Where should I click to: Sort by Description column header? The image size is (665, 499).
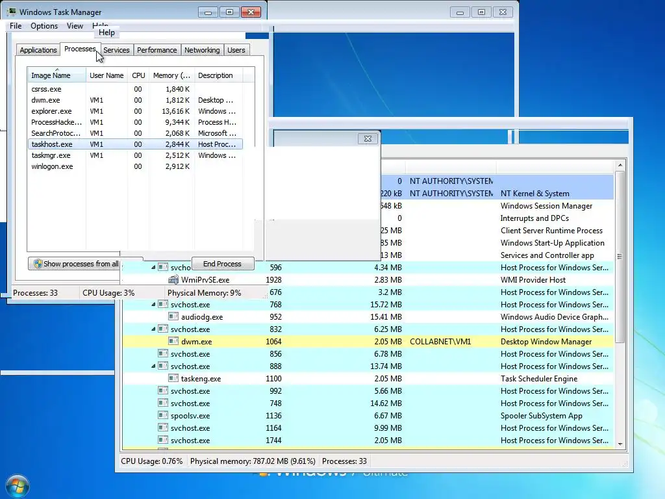point(218,75)
